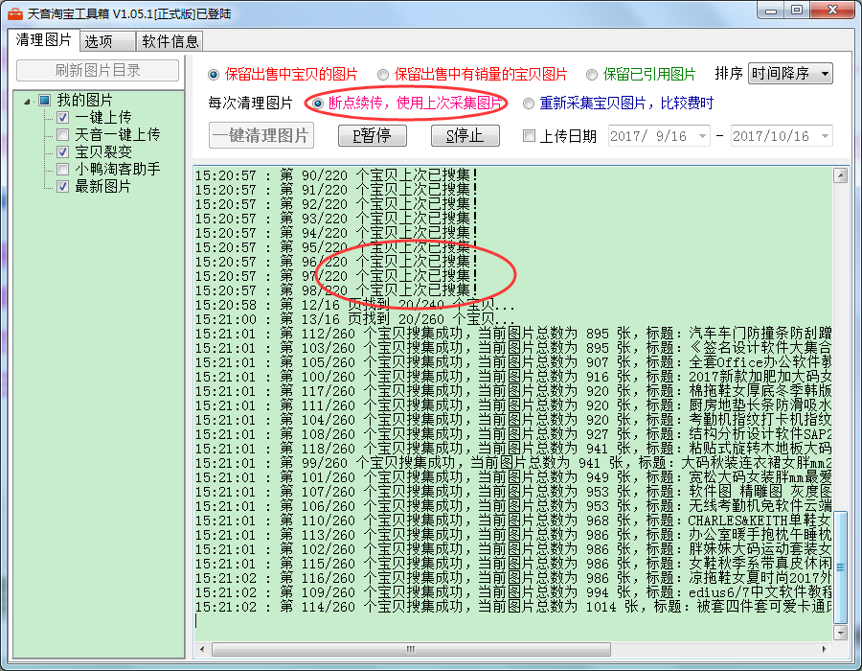Select 保留出售中宝贝的图片 radio option
Viewport: 862px width, 671px height.
tap(214, 74)
